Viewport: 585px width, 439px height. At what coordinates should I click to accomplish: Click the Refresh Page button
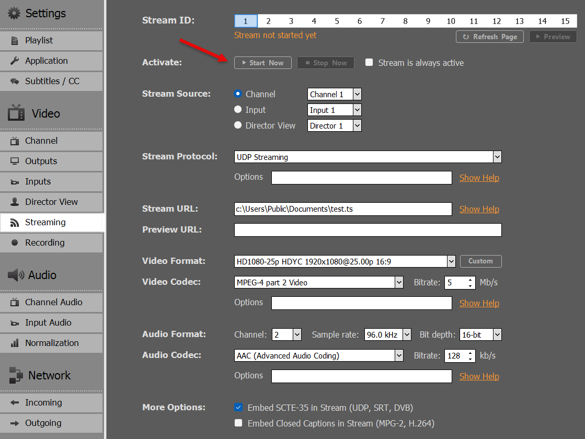click(x=490, y=37)
